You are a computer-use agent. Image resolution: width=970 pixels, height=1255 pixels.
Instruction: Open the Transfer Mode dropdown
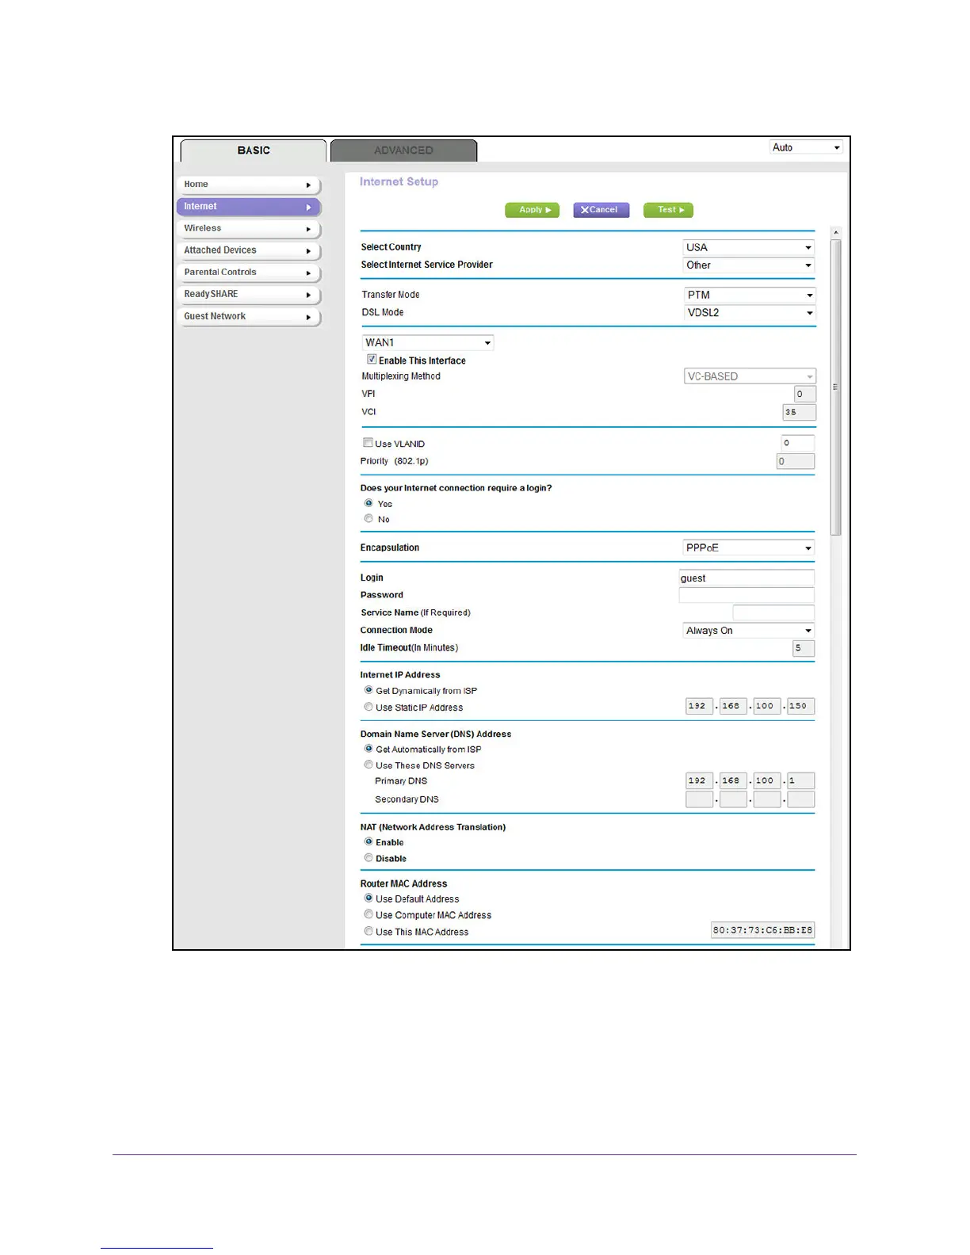(750, 296)
